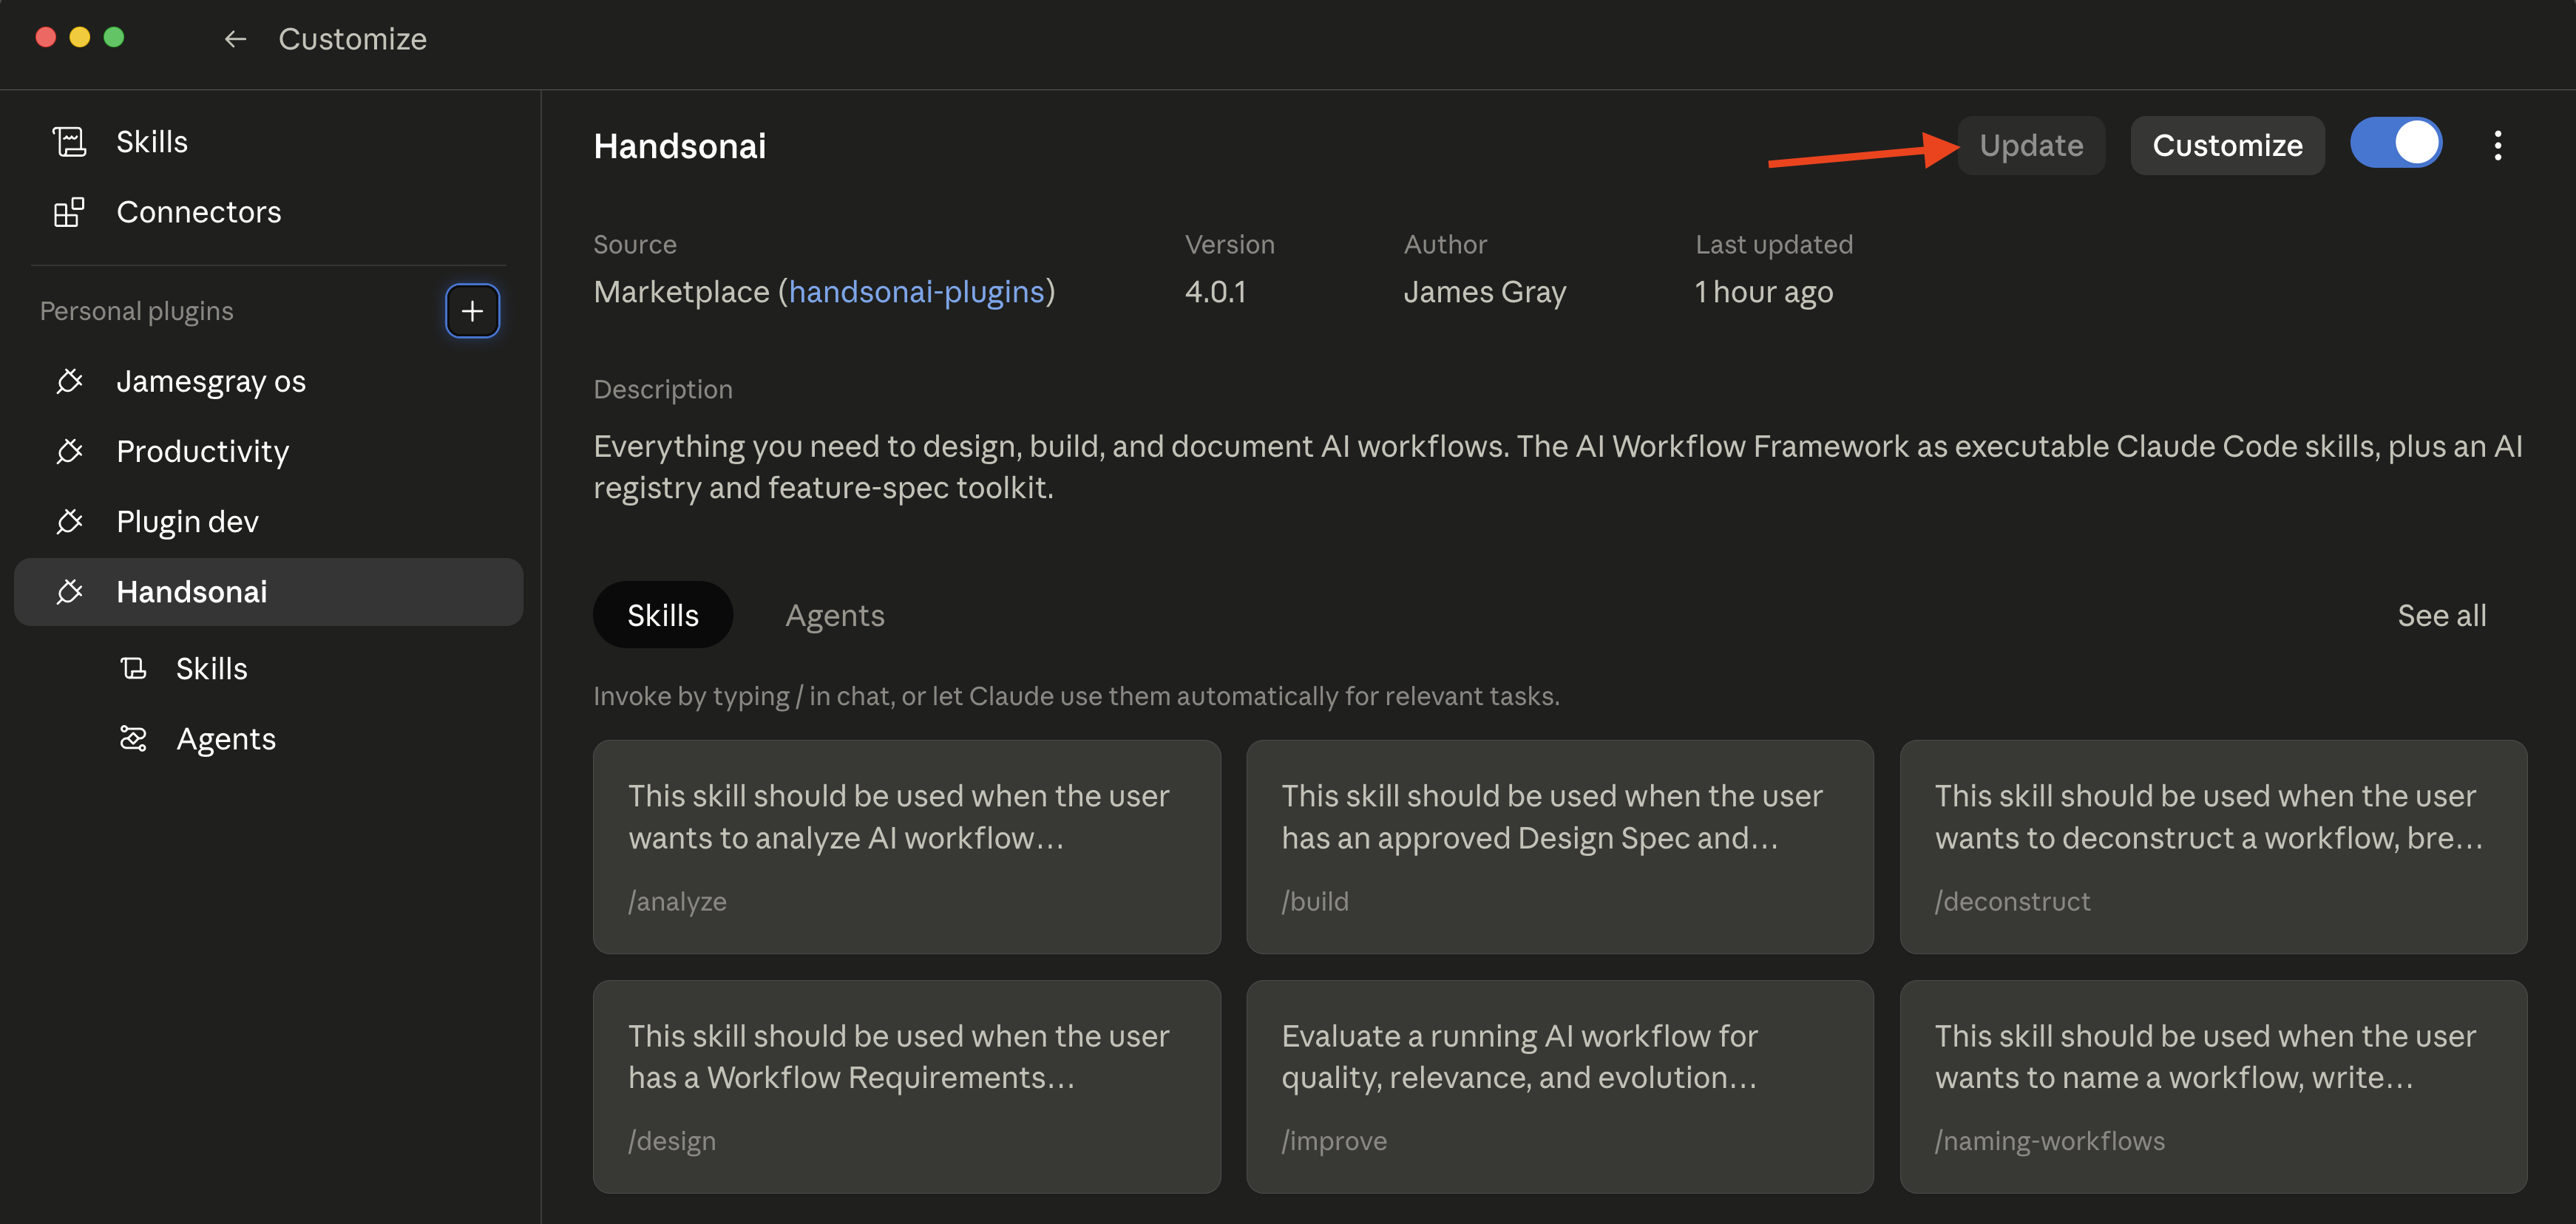Go back using the arrow next to Customize
Screen dimensions: 2576x1224
(235, 39)
